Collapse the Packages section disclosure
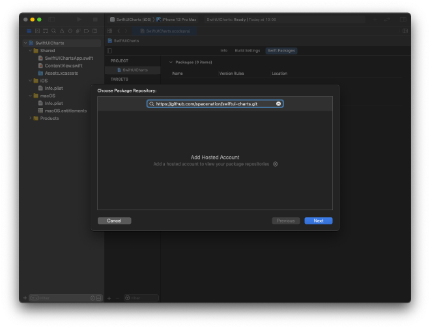430x328 pixels. click(x=171, y=62)
